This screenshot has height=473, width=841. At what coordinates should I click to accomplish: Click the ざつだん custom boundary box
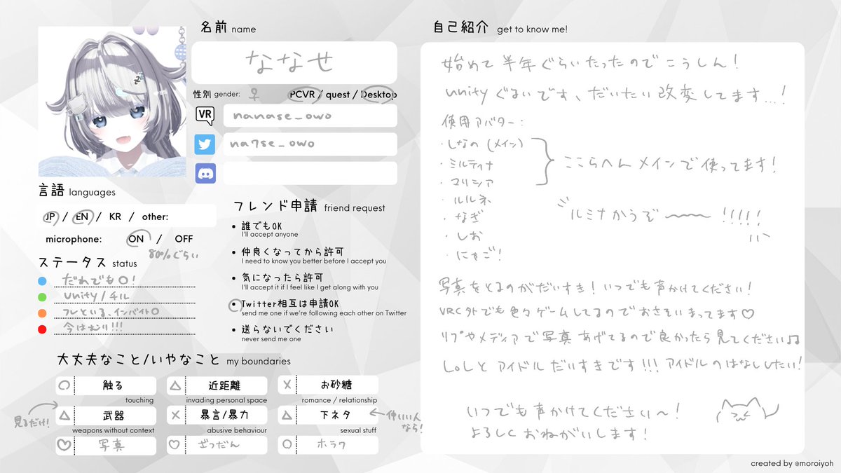pyautogui.click(x=217, y=444)
